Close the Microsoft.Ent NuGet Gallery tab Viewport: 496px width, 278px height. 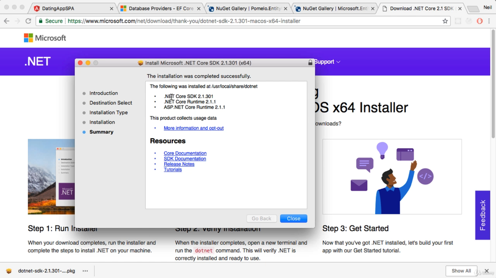click(372, 9)
